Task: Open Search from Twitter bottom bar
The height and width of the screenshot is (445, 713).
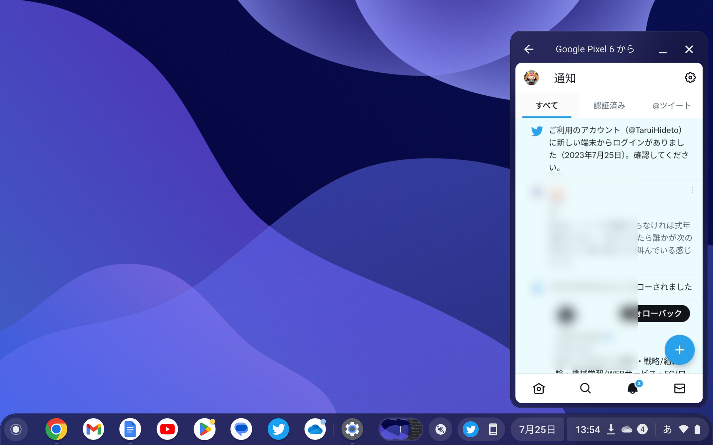Action: 586,388
